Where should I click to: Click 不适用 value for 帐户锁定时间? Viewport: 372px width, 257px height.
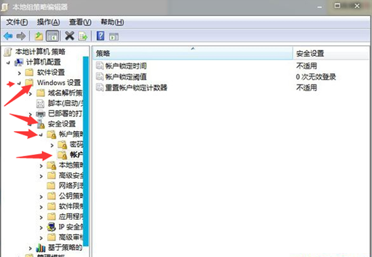[x=306, y=66]
